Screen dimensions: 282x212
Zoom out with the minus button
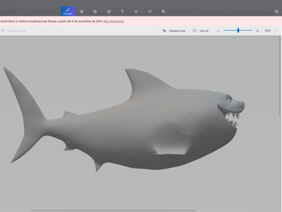[x=218, y=31]
